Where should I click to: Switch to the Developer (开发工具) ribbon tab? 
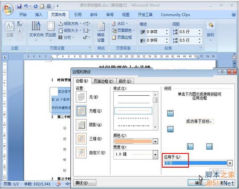coord(145,15)
